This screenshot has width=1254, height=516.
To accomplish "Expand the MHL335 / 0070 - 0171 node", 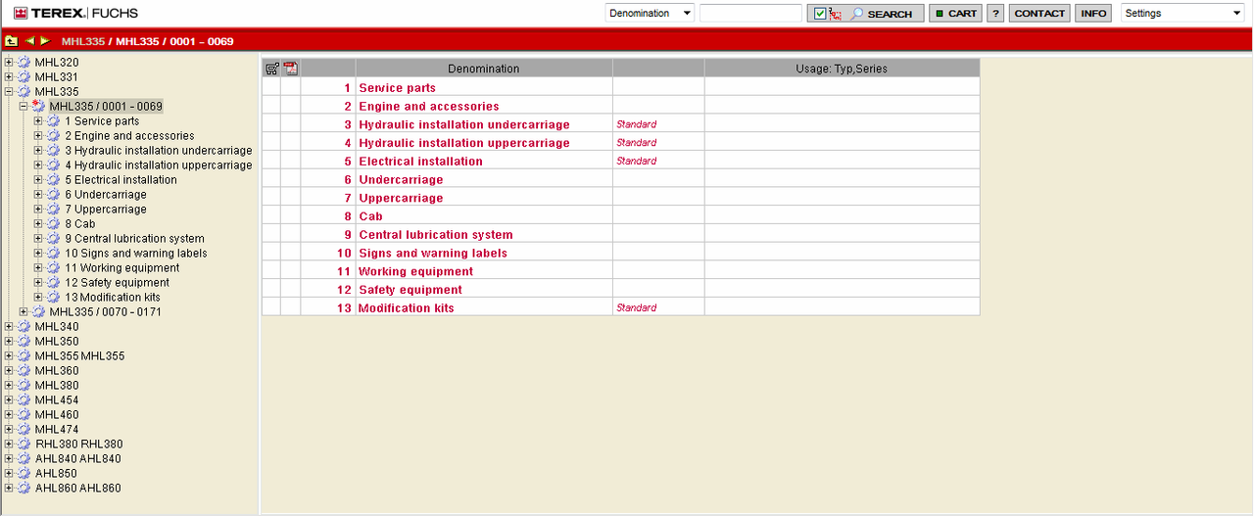I will 24,312.
